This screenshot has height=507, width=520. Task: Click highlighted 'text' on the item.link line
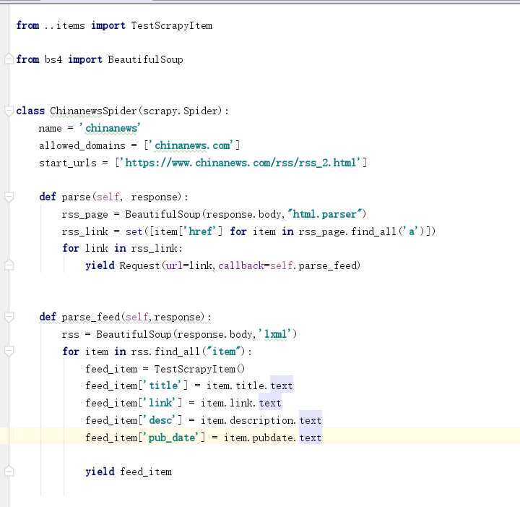click(x=270, y=403)
